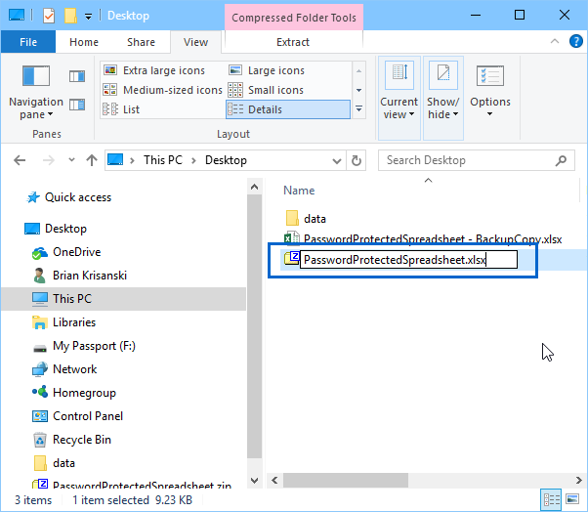The width and height of the screenshot is (588, 512).
Task: Click Desktop in the address bar
Action: pos(226,160)
